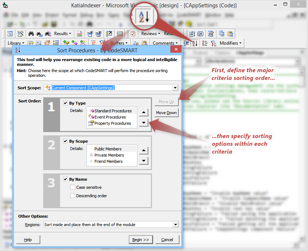Uncheck the By Name checkbox
Screen dimensions: 308x251
[66, 179]
